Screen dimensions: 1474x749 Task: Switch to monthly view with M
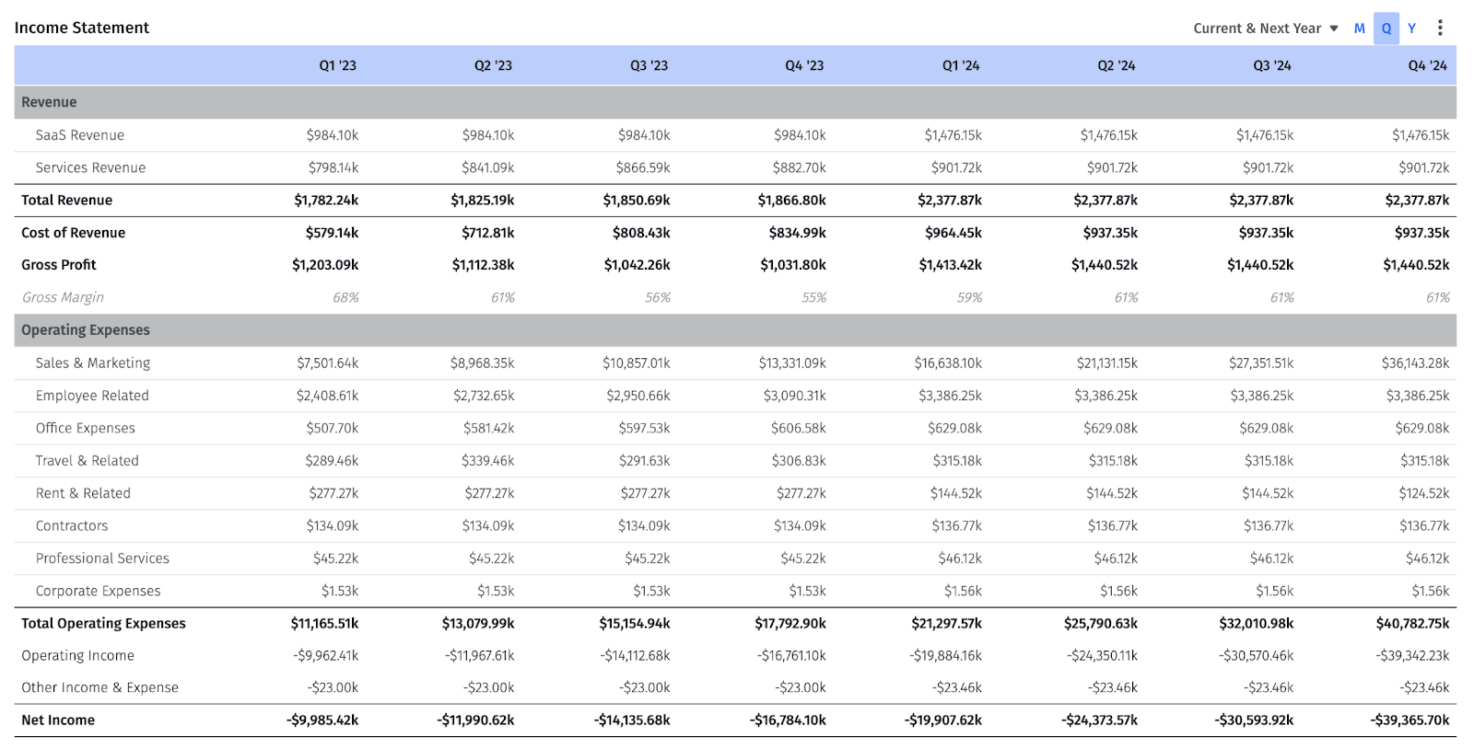point(1359,29)
